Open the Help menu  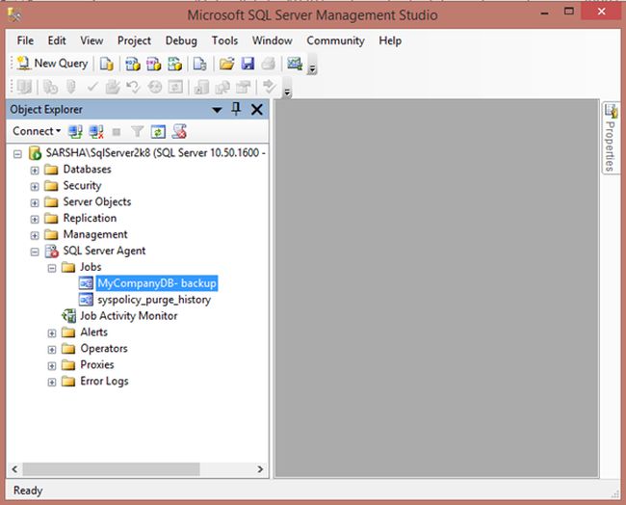(x=390, y=40)
